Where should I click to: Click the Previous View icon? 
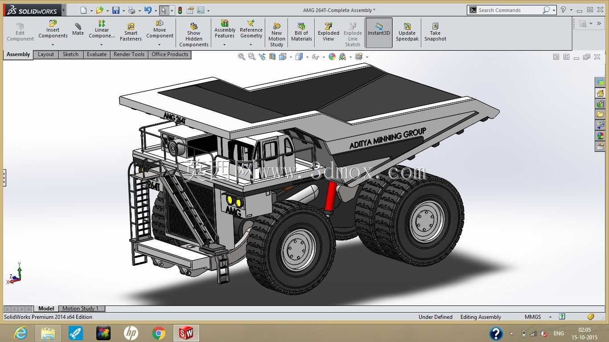point(262,57)
